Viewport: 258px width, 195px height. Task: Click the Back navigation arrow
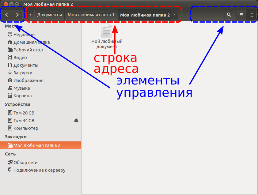coord(7,15)
